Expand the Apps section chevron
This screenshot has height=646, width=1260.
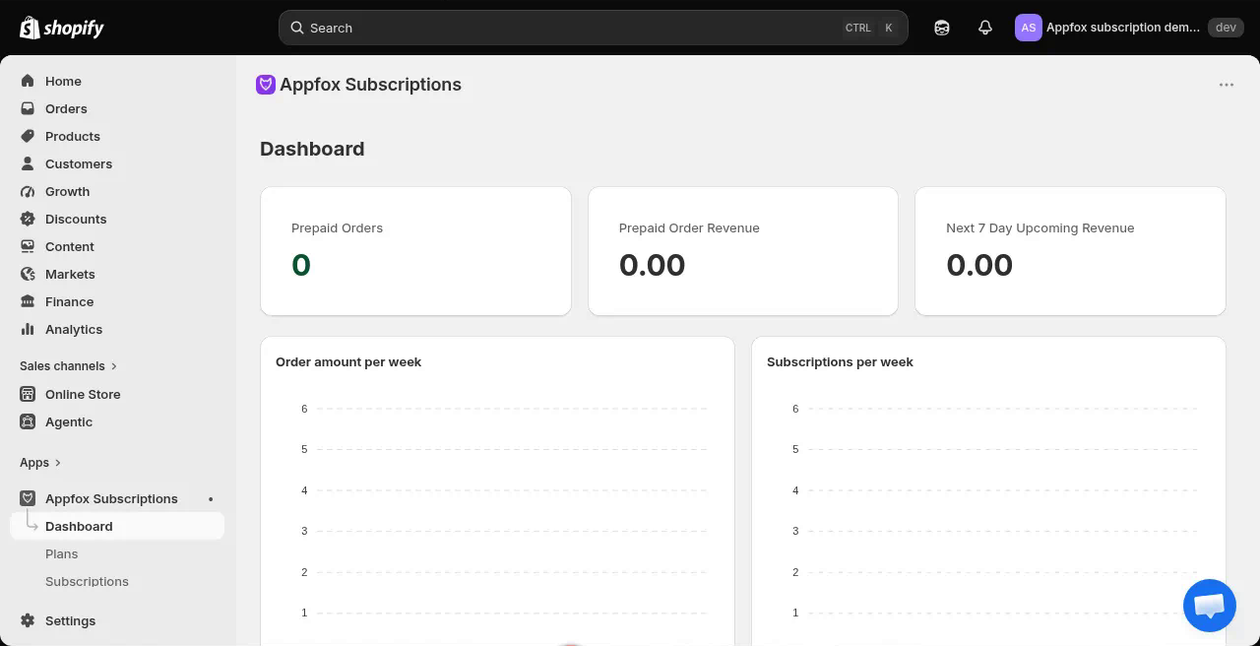(x=58, y=463)
